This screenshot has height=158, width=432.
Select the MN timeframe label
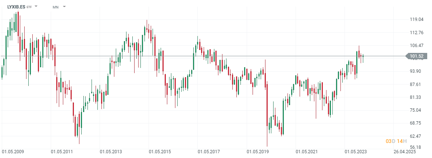(56, 7)
